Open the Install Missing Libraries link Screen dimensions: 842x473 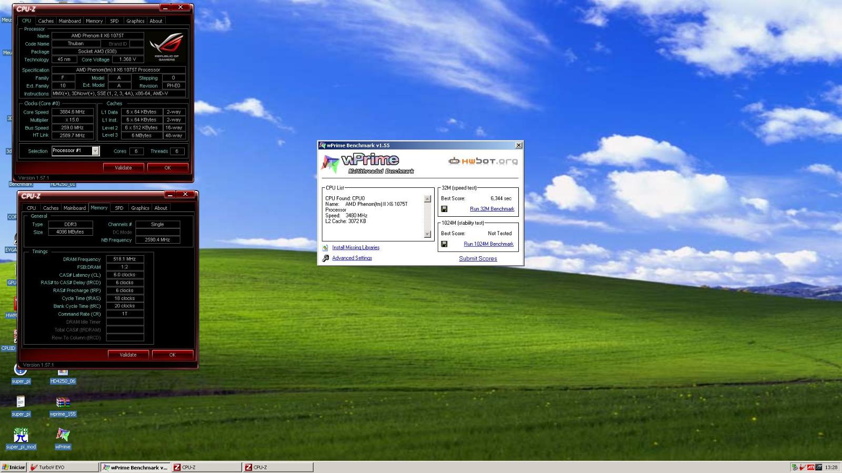point(356,248)
